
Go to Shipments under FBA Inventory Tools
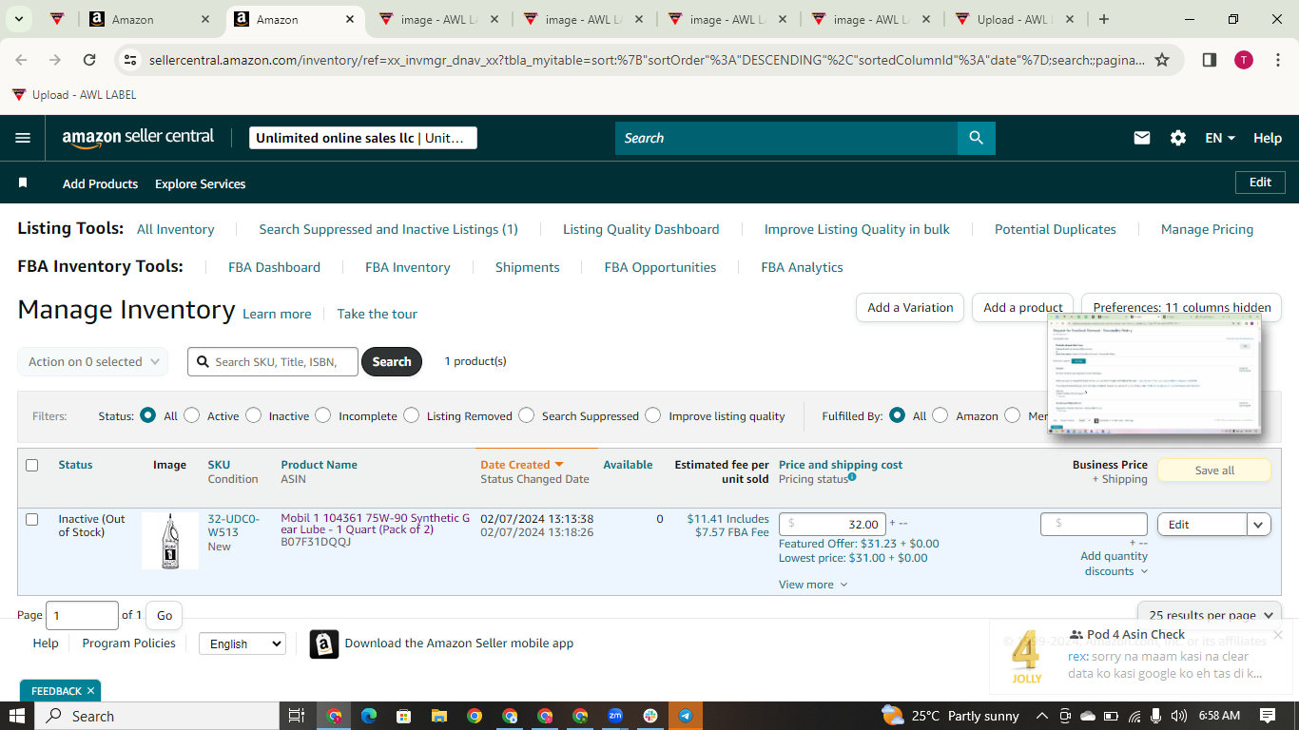pos(528,267)
